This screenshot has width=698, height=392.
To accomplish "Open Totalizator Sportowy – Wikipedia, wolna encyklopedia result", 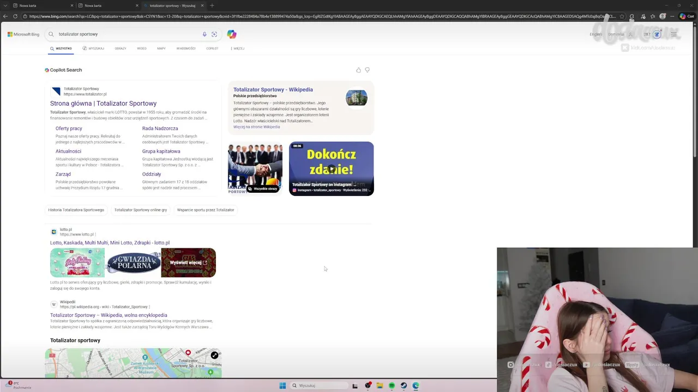I will (x=109, y=315).
